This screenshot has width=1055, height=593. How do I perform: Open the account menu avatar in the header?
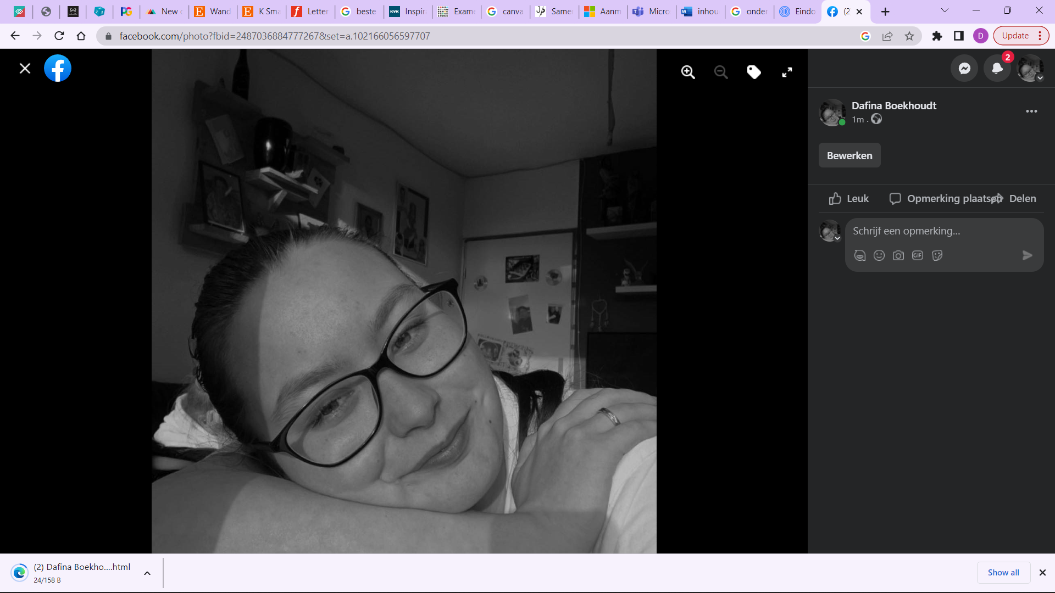pyautogui.click(x=1030, y=69)
